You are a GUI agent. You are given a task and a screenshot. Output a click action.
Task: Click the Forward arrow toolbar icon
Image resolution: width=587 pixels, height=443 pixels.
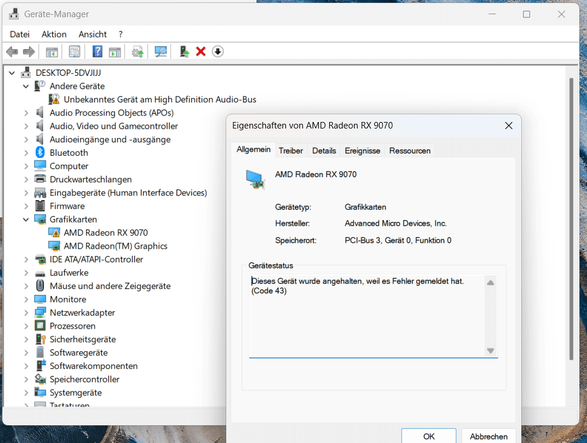pyautogui.click(x=29, y=52)
